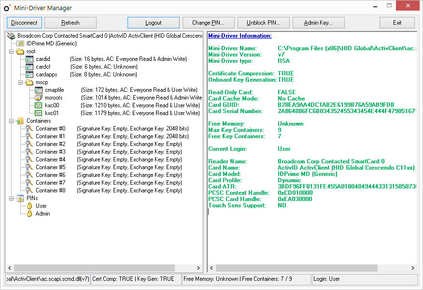Click tree pane scroll left arrow

(10, 268)
